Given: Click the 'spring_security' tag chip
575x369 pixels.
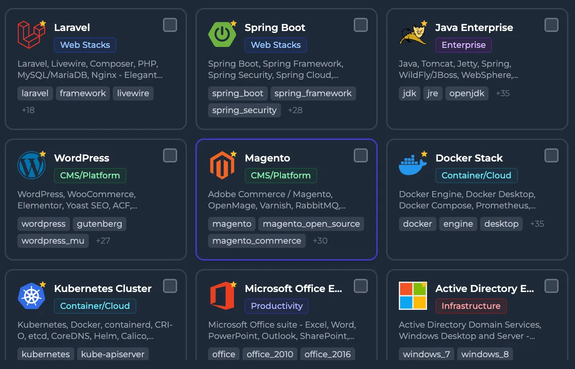Looking at the screenshot, I should point(244,110).
